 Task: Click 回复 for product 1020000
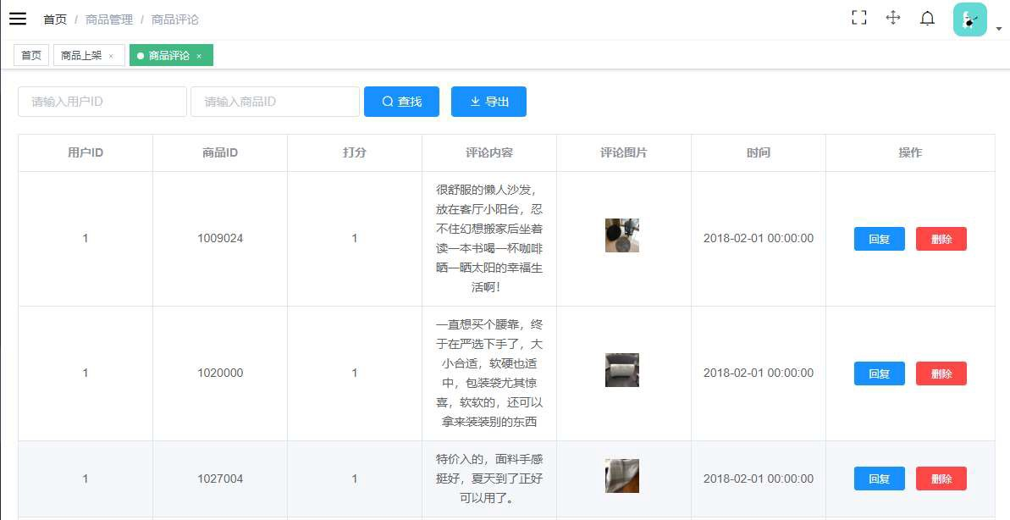click(880, 373)
